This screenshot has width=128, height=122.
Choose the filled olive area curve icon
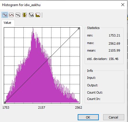pyautogui.click(x=38, y=15)
